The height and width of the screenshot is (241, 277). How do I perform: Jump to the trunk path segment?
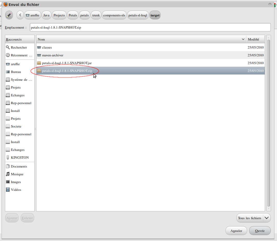click(x=96, y=15)
